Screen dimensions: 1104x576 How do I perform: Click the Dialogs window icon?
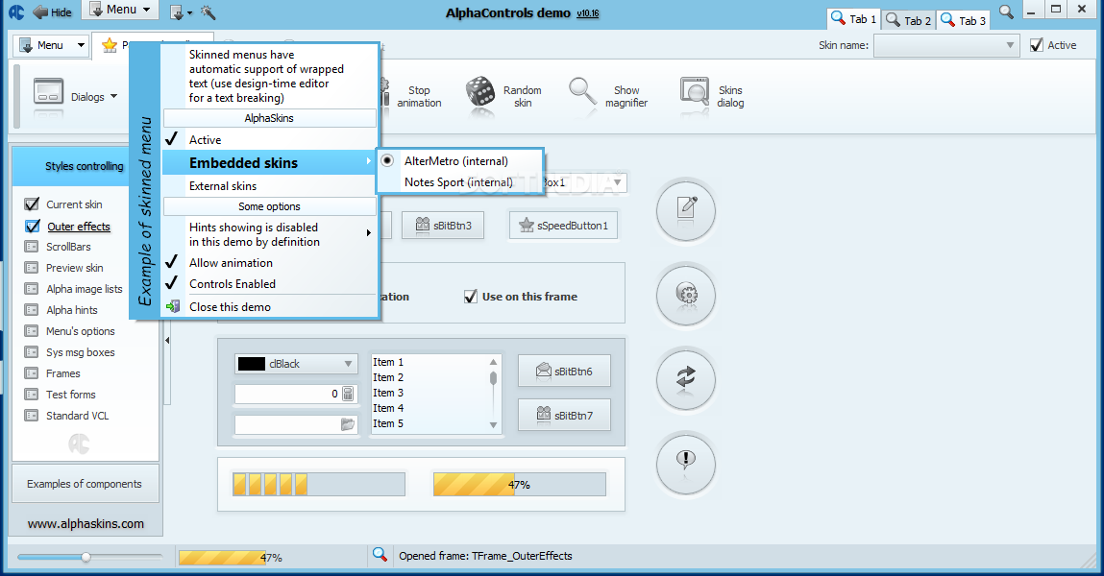49,93
